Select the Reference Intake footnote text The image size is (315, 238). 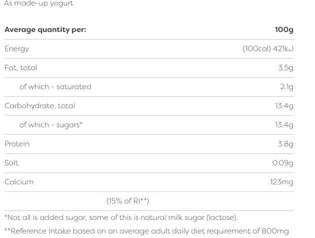click(x=146, y=231)
